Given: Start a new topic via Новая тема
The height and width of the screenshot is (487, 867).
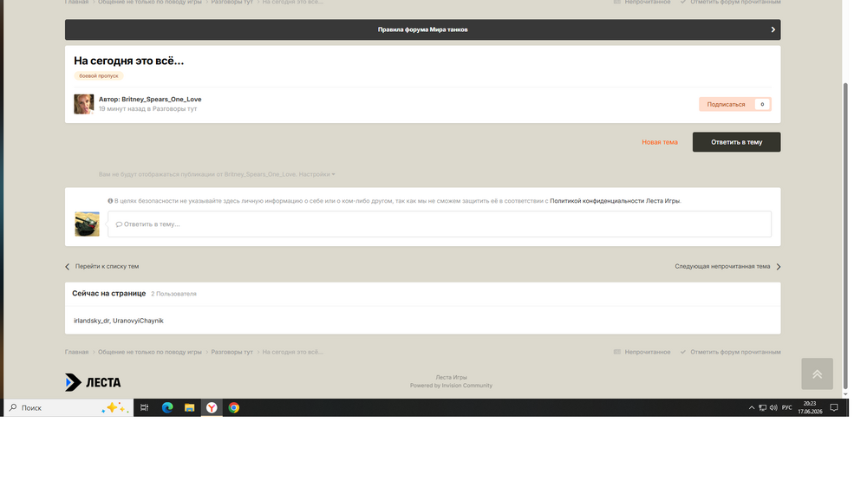Looking at the screenshot, I should (660, 142).
